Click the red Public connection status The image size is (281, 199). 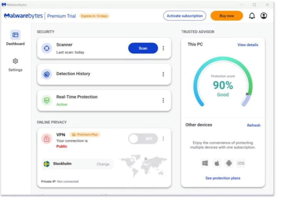click(62, 146)
